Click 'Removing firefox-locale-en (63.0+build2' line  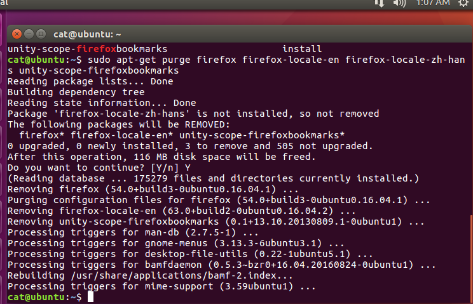(182, 211)
